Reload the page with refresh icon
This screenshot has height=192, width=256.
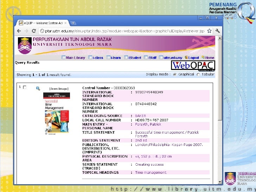[x=34, y=31]
